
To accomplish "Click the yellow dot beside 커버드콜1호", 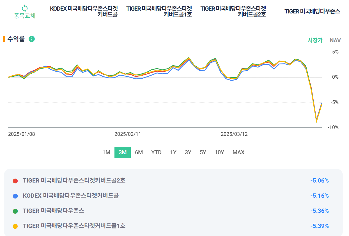I will 15,226.
